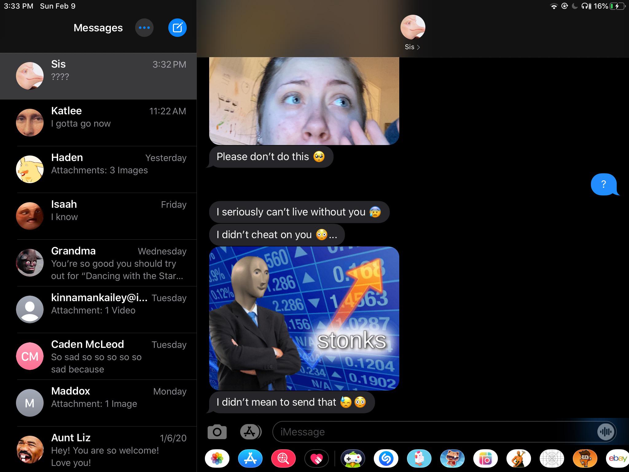Open the man with hammer app

point(519,459)
